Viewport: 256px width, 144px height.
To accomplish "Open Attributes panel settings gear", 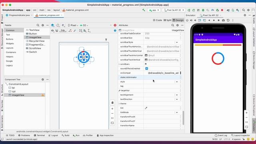I will 178,25.
